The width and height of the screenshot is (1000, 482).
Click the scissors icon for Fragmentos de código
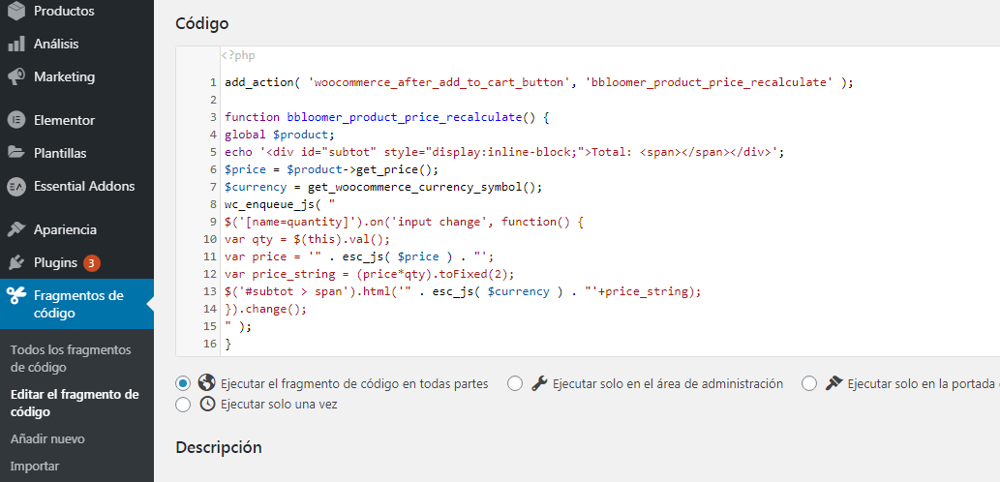[16, 296]
